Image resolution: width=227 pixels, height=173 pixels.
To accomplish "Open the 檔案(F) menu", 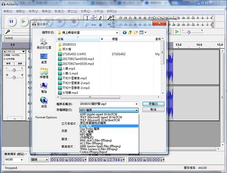I will [8, 11].
